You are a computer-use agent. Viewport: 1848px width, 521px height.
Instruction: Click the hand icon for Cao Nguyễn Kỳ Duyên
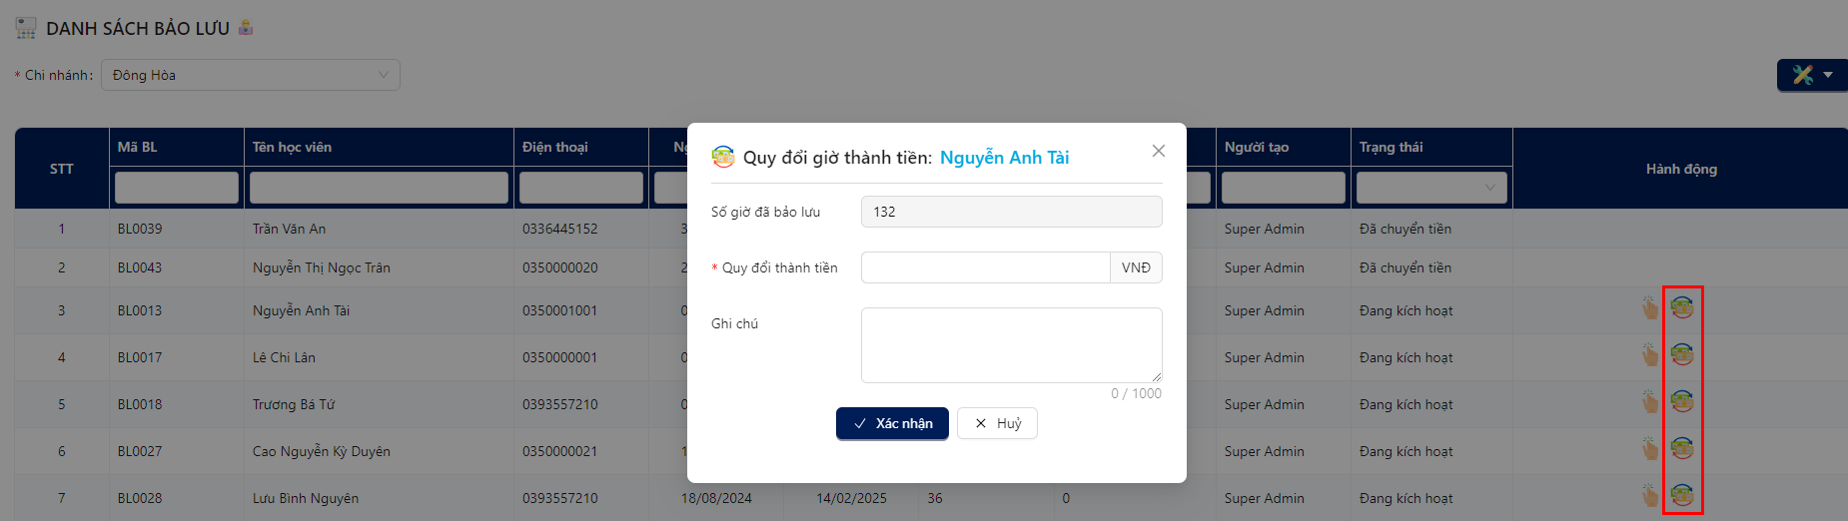point(1649,448)
